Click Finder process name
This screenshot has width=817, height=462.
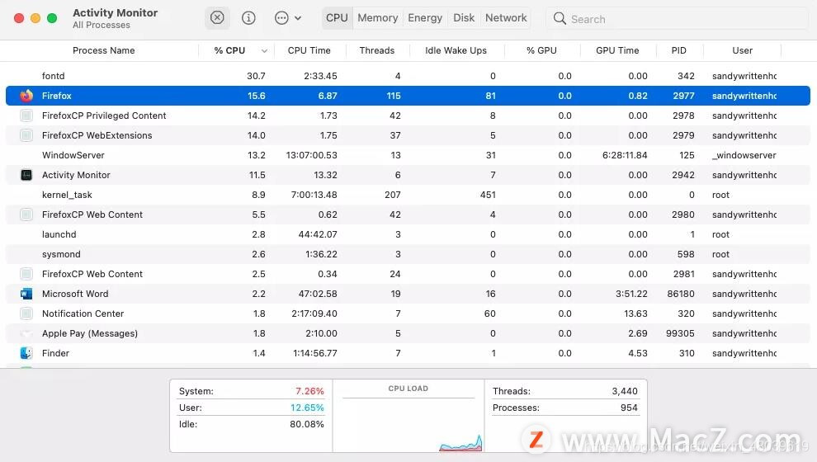pos(55,353)
